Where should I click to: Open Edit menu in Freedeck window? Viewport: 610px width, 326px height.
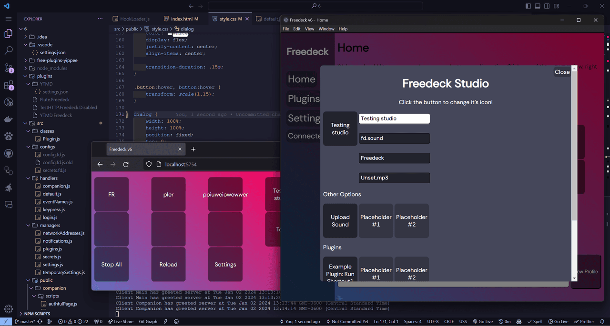[297, 29]
